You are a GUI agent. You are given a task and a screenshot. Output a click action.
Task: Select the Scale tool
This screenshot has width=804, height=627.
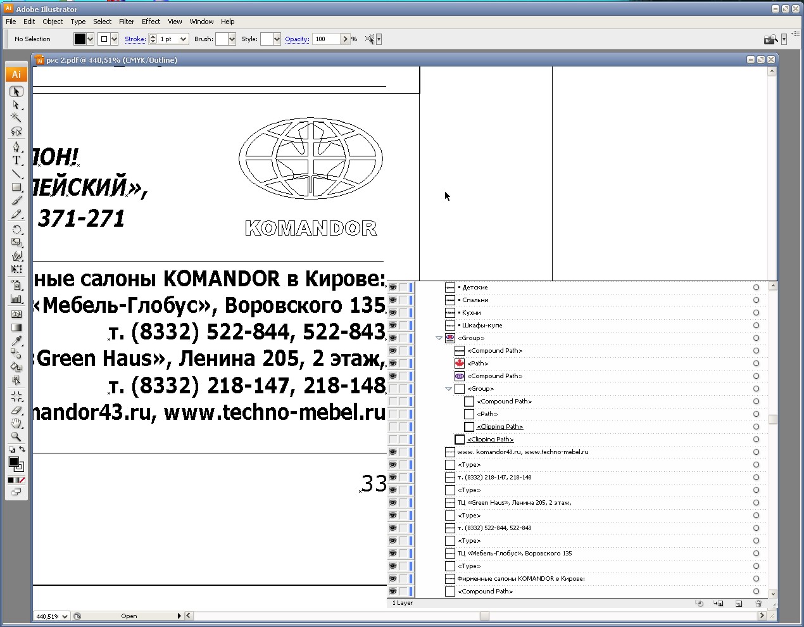[x=16, y=243]
